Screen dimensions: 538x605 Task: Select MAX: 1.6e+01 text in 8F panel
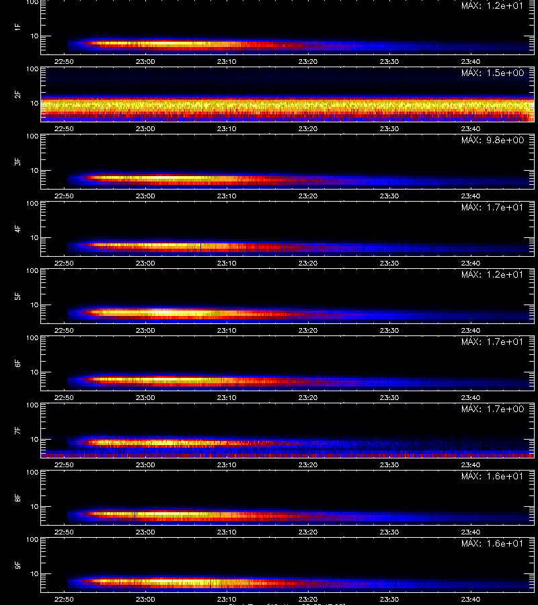click(x=492, y=476)
